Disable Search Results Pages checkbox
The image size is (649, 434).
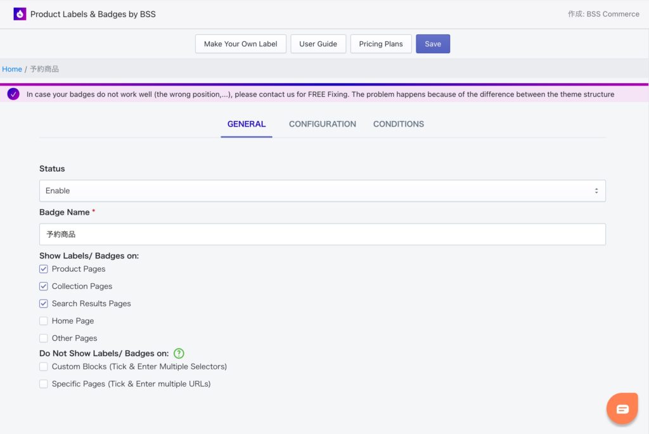click(44, 303)
